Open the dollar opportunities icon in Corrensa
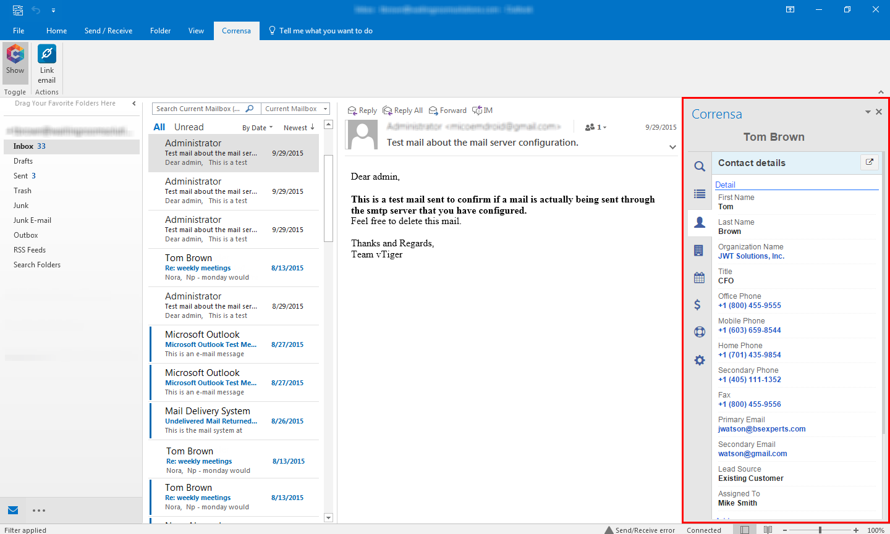The image size is (890, 534). coord(698,304)
